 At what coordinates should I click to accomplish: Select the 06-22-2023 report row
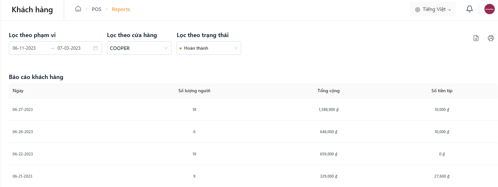(x=253, y=154)
